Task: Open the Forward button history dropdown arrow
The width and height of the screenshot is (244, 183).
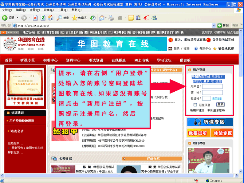Action: [29, 18]
